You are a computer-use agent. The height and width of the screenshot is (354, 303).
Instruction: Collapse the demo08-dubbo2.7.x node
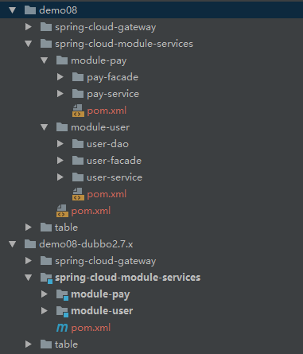coord(13,244)
